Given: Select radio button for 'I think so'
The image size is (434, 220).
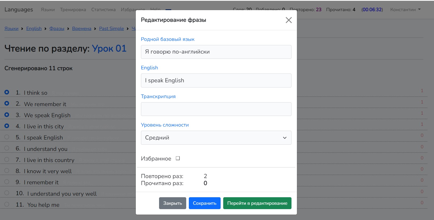Looking at the screenshot, I should 7,92.
